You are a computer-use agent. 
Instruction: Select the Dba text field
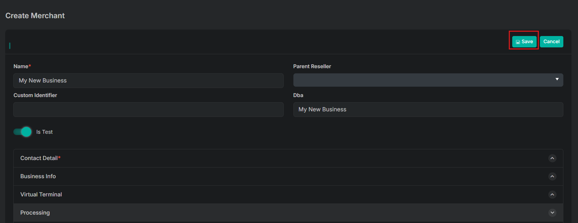(x=428, y=109)
